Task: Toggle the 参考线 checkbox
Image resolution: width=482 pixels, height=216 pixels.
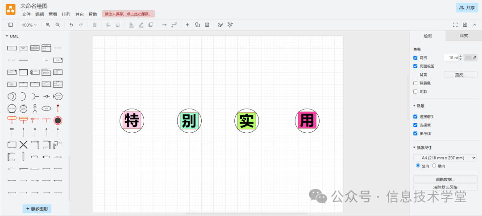Action: 416,134
